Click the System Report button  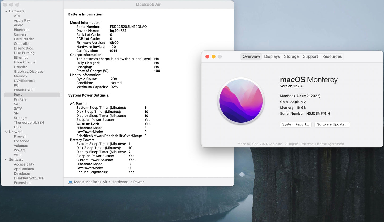[296, 124]
